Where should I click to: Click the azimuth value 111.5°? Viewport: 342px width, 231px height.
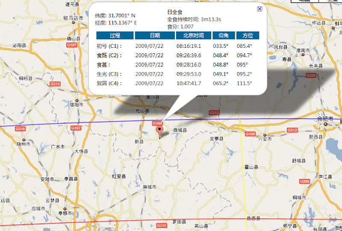point(245,83)
